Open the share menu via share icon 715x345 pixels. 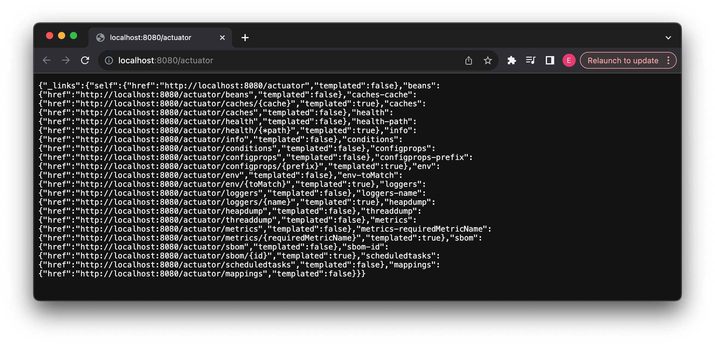[x=469, y=60]
